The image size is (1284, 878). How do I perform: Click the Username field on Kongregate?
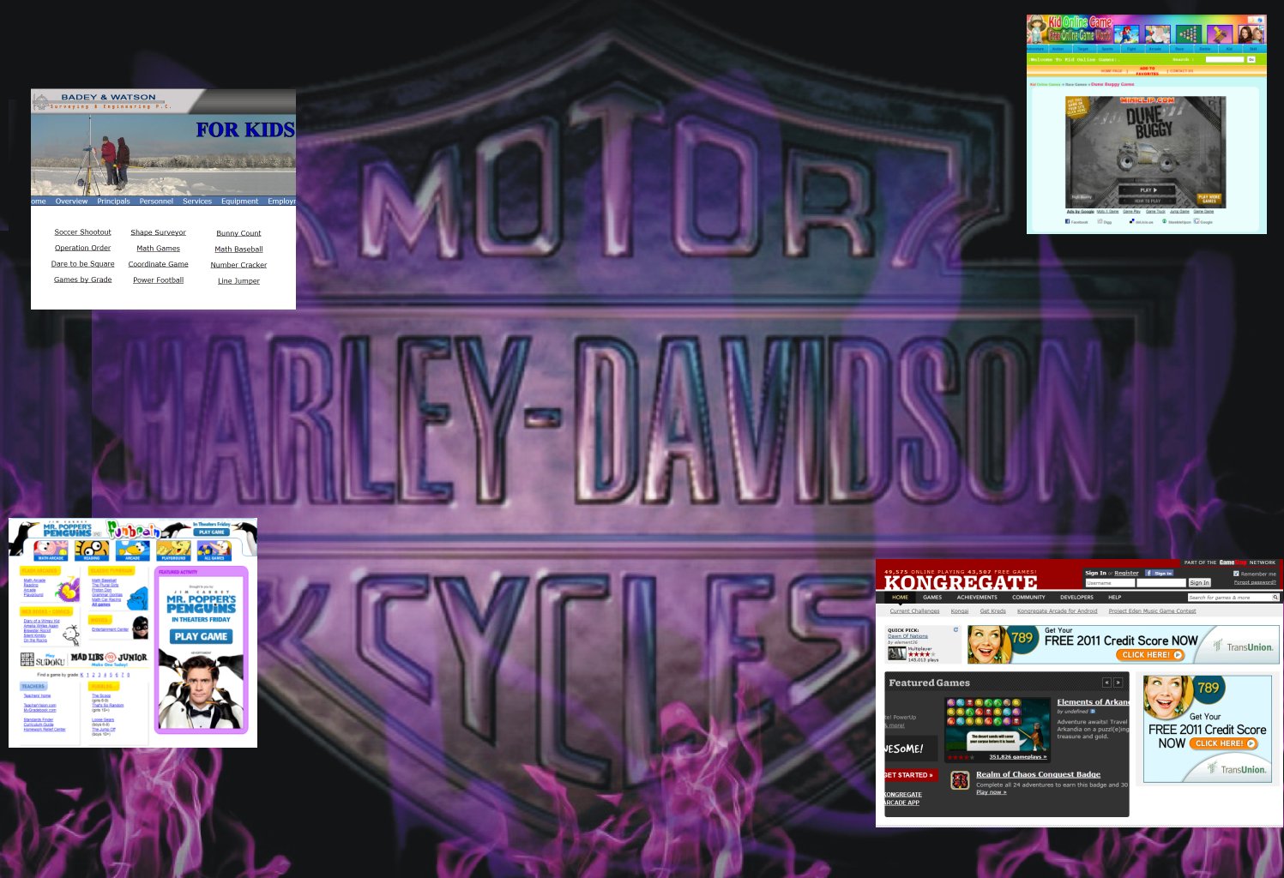[x=1110, y=583]
